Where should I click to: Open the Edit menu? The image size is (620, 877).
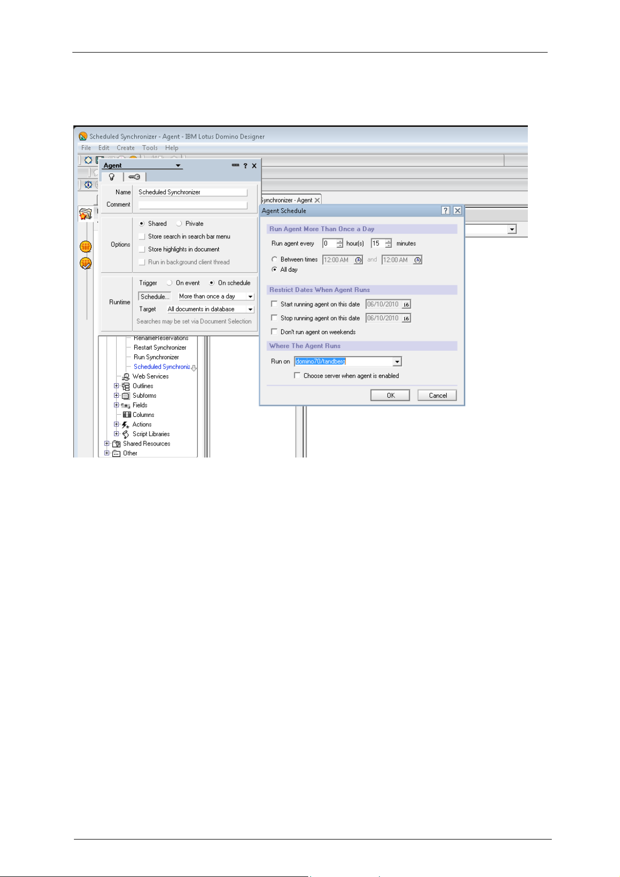pos(104,148)
